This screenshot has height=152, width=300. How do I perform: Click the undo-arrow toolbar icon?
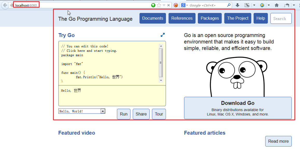[287, 5]
